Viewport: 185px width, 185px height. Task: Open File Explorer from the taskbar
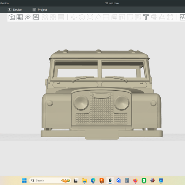click(x=85, y=180)
